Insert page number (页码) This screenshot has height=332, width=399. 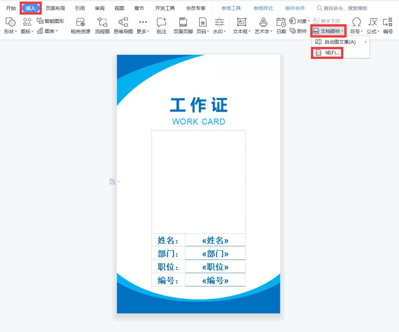[203, 26]
